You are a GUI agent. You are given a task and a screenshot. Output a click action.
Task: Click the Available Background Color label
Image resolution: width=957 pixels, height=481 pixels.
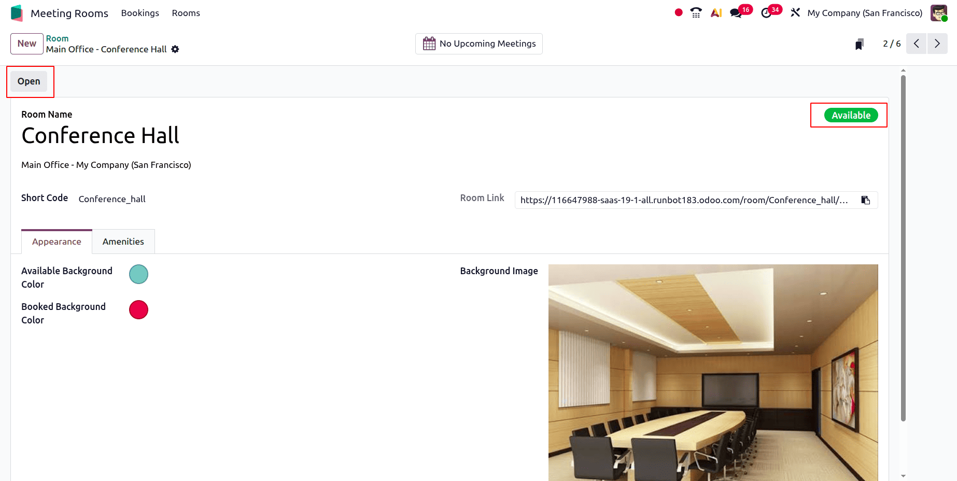coord(67,278)
